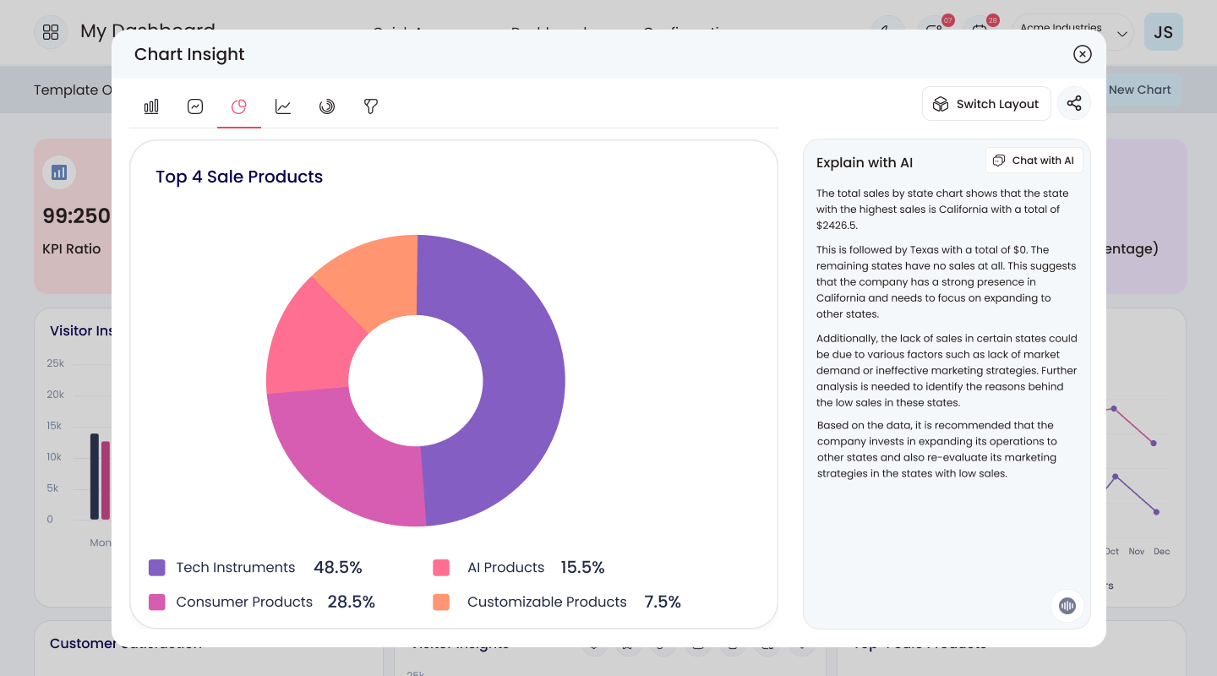1217x676 pixels.
Task: Open the JS user avatar in dashboard header
Action: pos(1164,32)
